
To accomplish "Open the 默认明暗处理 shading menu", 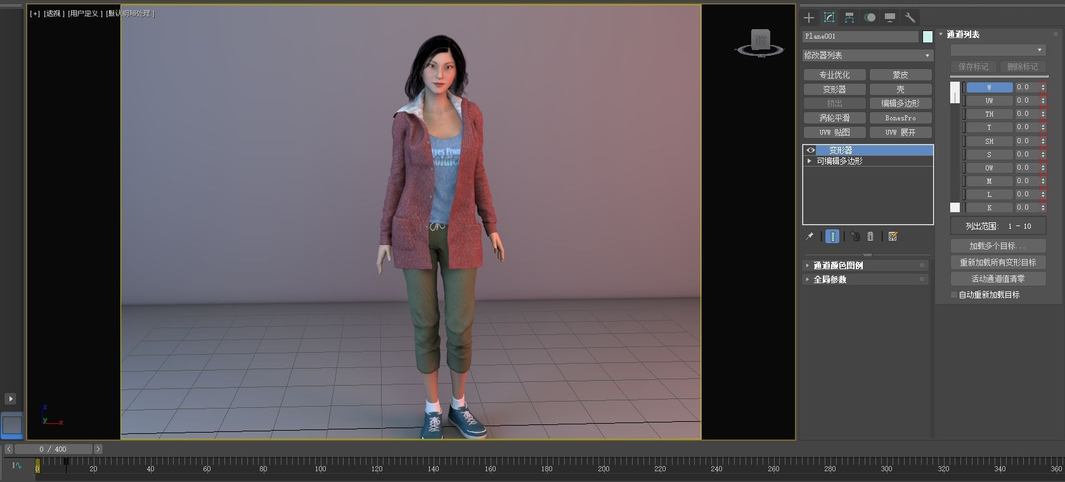I will [x=130, y=13].
